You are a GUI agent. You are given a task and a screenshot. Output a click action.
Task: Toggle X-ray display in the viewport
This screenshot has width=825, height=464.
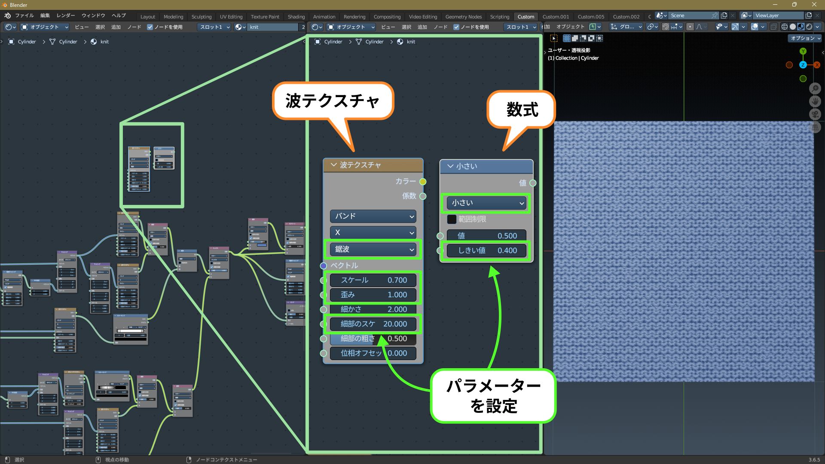pyautogui.click(x=773, y=27)
